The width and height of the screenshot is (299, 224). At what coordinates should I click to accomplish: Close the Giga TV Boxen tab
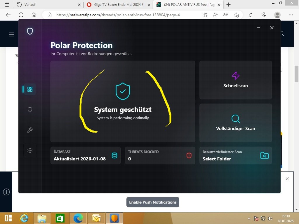[x=149, y=5]
